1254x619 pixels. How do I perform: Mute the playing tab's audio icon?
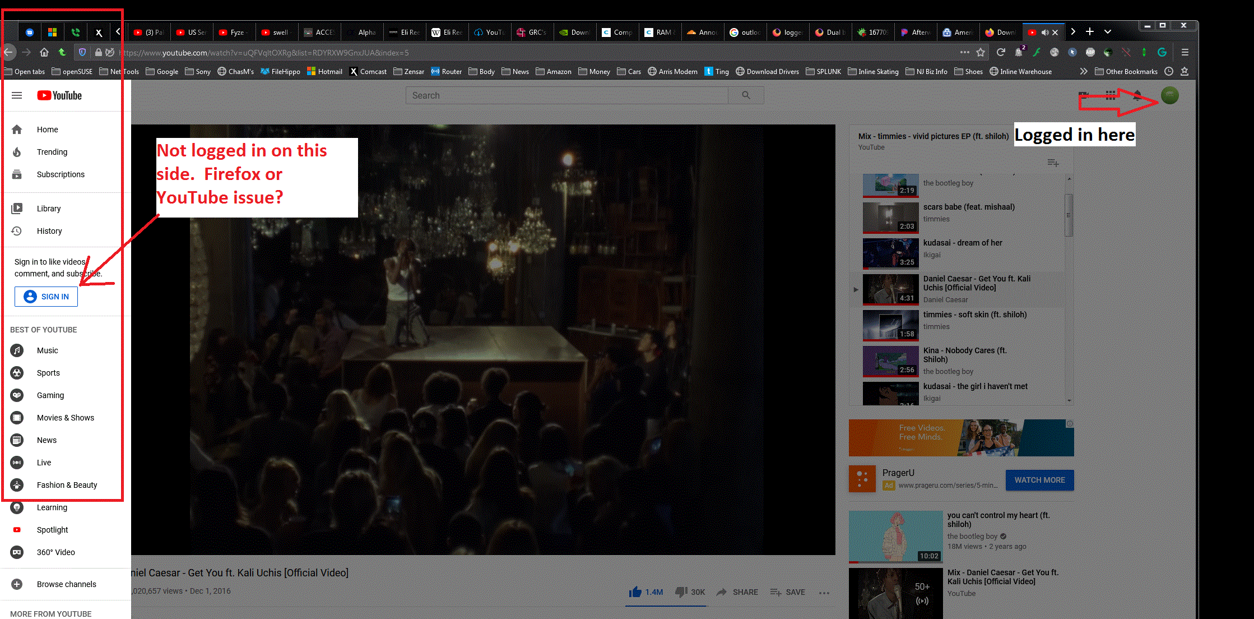point(1044,33)
